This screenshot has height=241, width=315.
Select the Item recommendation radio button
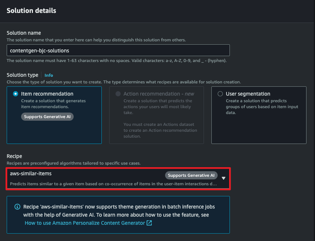[x=16, y=94]
